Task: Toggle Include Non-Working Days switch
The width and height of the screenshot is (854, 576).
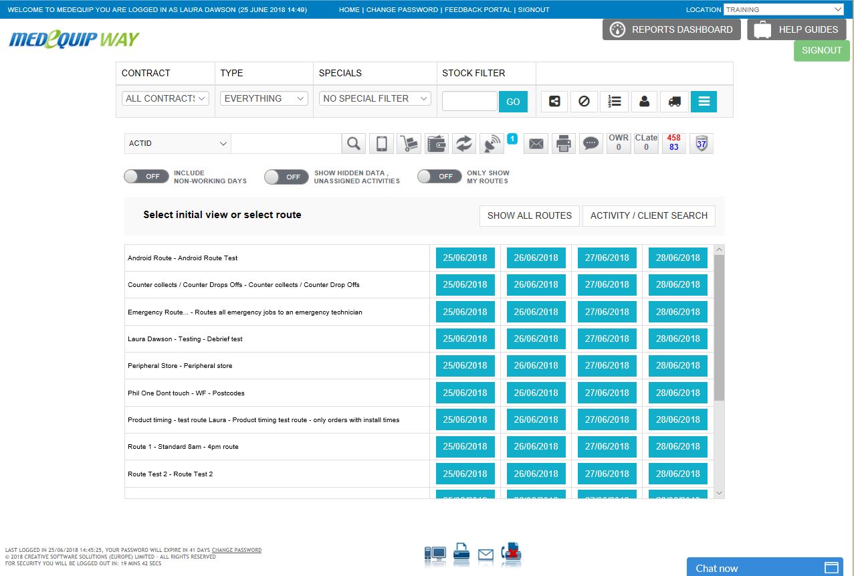Action: point(146,177)
